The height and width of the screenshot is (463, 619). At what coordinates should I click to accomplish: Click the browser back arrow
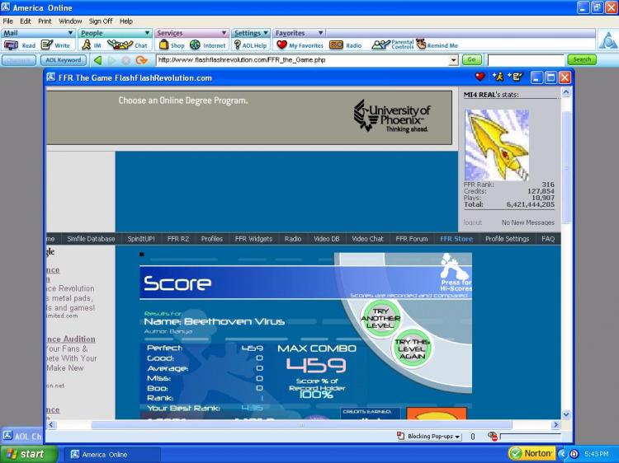98,60
